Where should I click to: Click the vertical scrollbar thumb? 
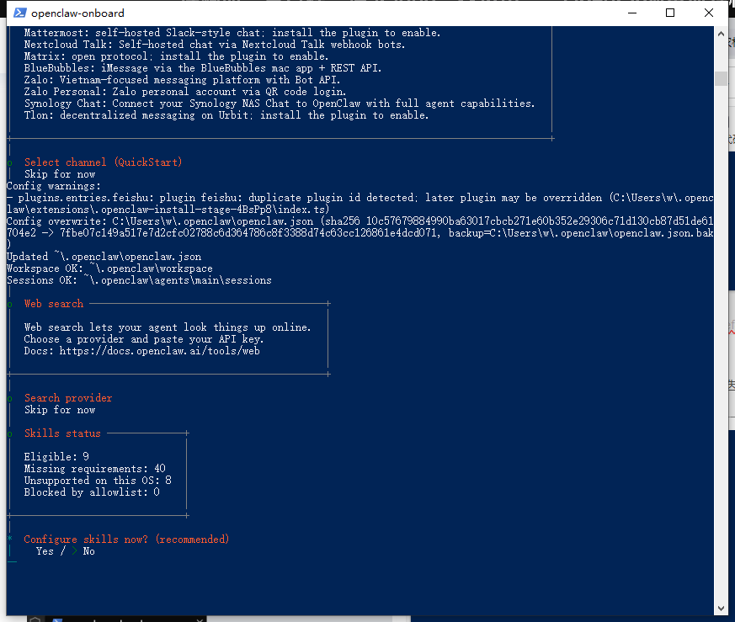[721, 78]
